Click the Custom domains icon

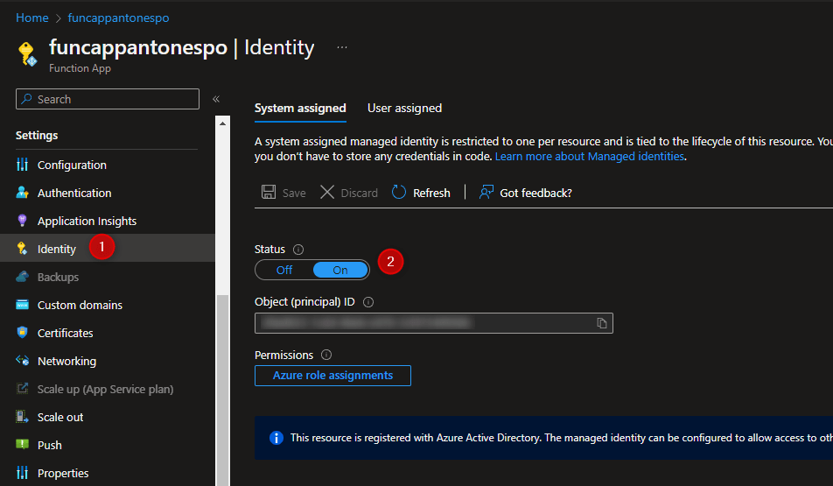click(23, 305)
